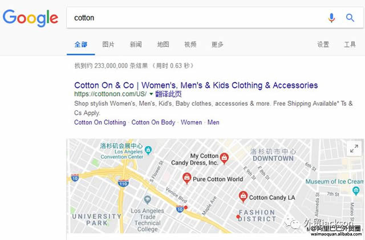Click the Cotton Candy LA map pin

pyautogui.click(x=244, y=197)
